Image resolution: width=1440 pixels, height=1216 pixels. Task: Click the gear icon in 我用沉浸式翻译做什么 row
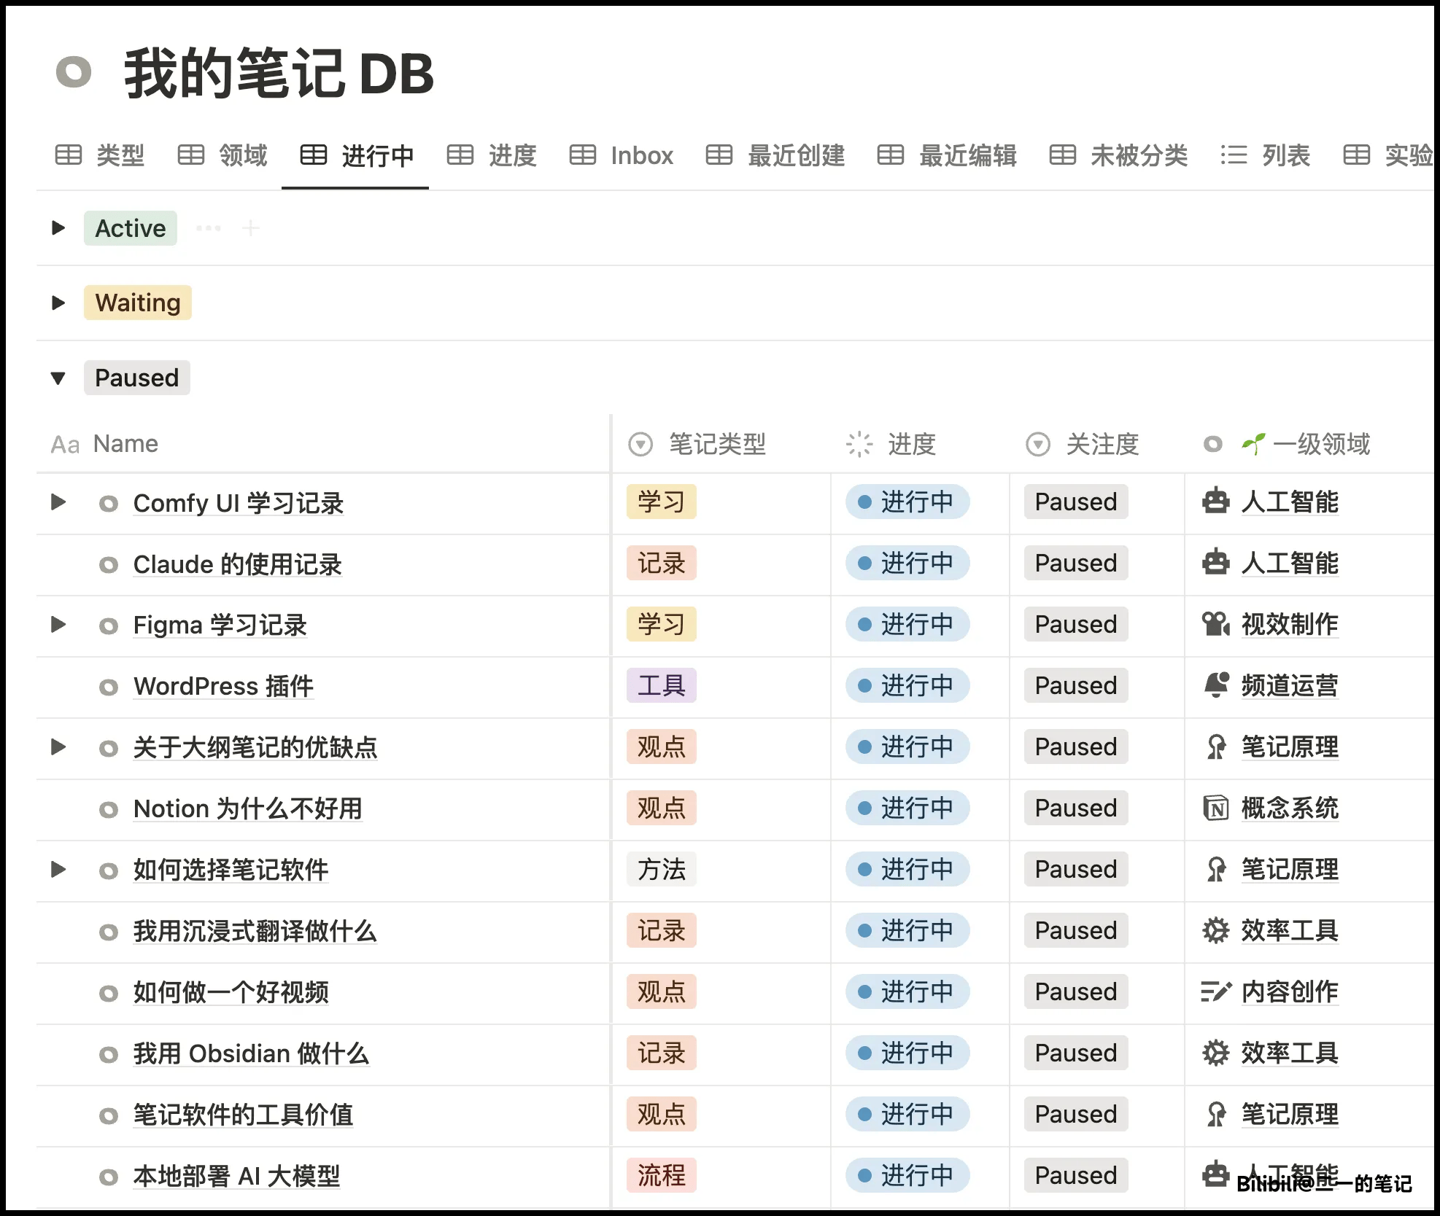(x=1215, y=930)
